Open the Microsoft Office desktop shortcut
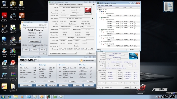Screen dimensions: 177x99 [x=13, y=29]
